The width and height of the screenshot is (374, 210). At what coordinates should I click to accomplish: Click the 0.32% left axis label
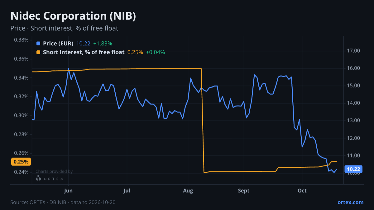[x=22, y=97]
